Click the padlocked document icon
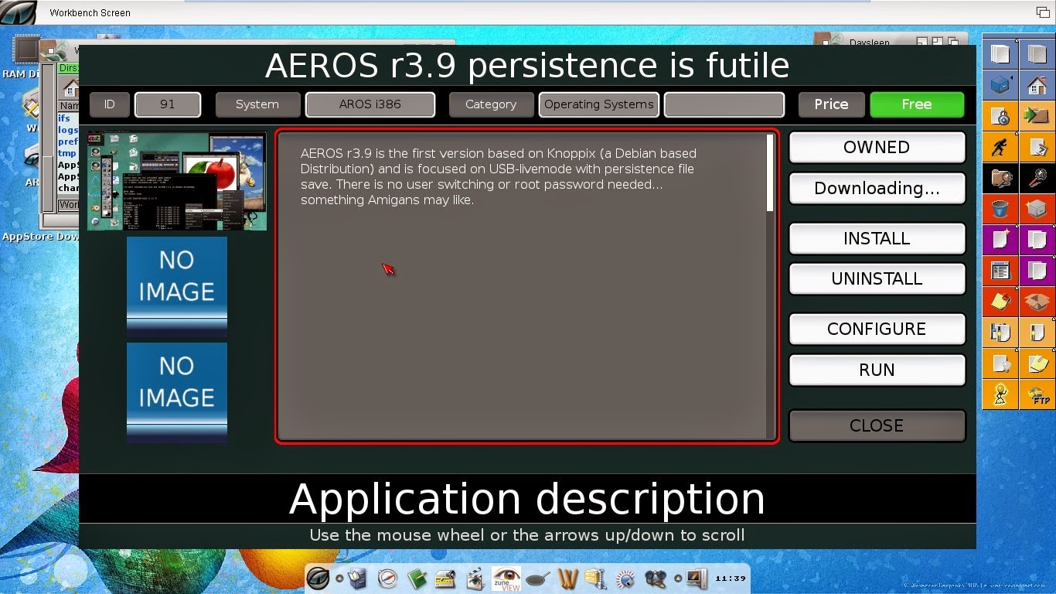Viewport: 1056px width, 594px height. pos(1000,116)
